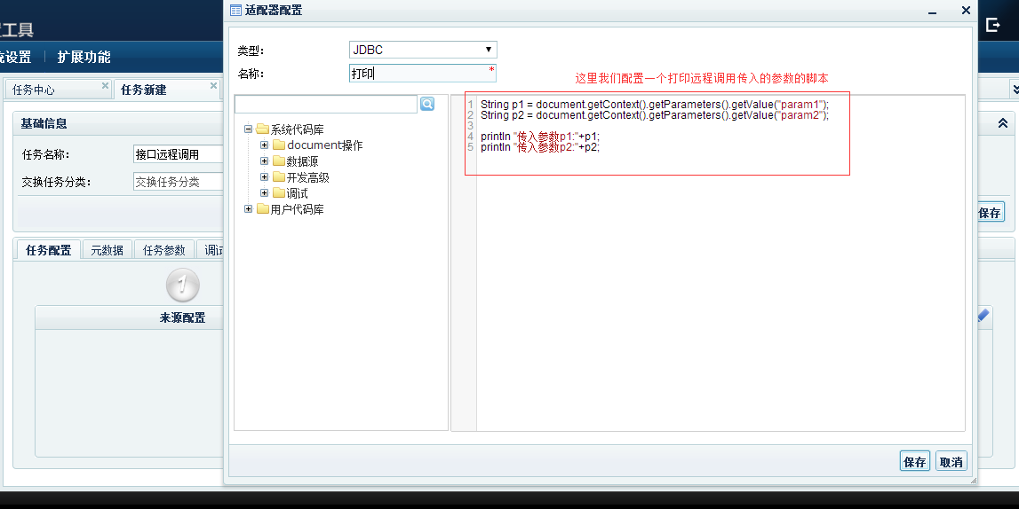1019x509 pixels.
Task: Select the 数据源 tree label
Action: coord(302,161)
